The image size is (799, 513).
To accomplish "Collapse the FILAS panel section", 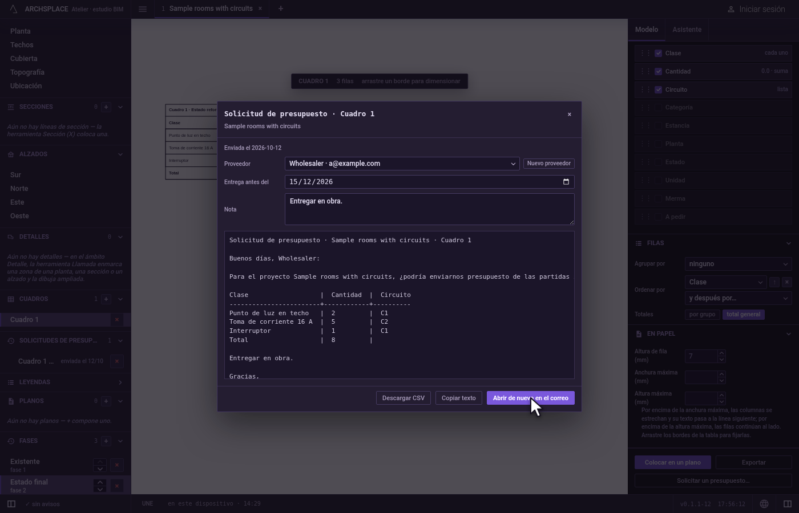I will coord(789,243).
